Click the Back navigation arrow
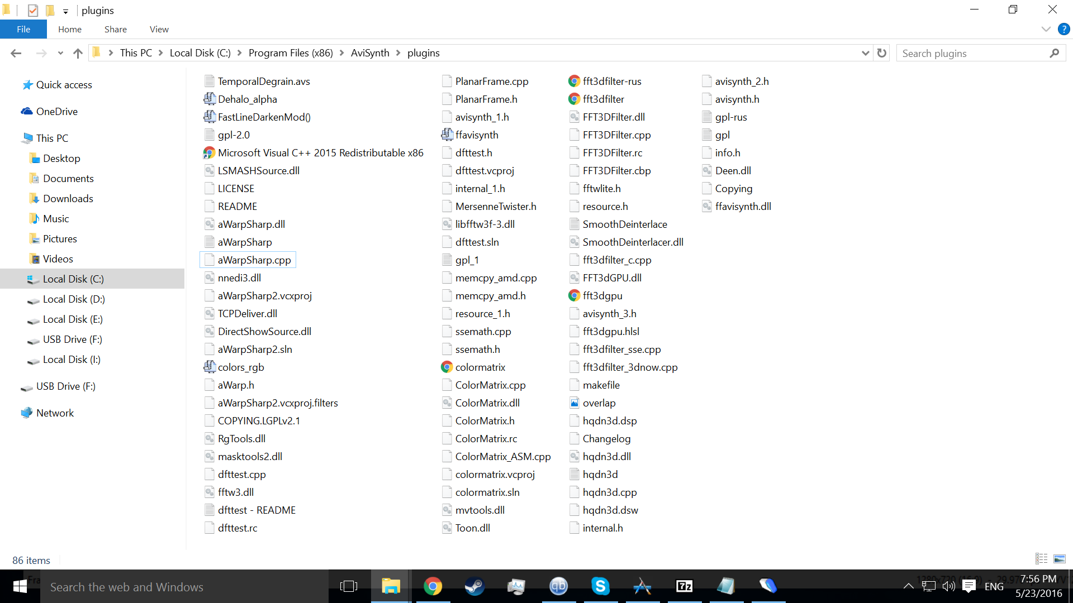 coord(16,53)
